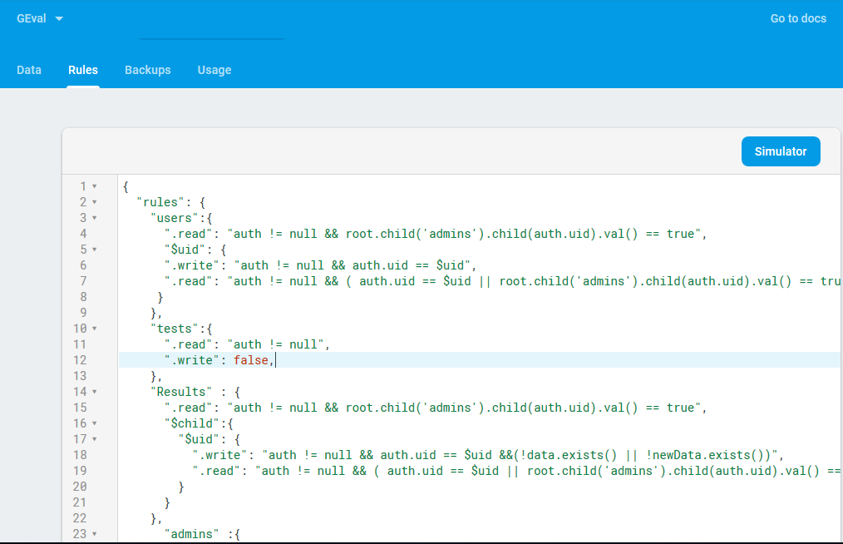Click the "admins" key on line 23

[x=192, y=534]
